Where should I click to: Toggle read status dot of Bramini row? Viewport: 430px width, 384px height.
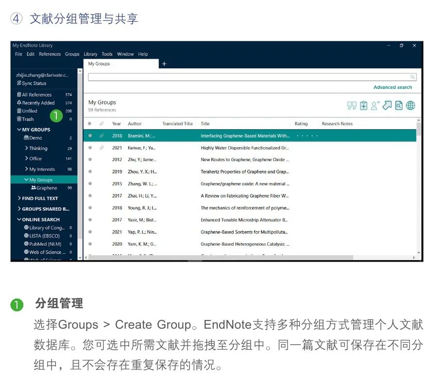coord(90,135)
